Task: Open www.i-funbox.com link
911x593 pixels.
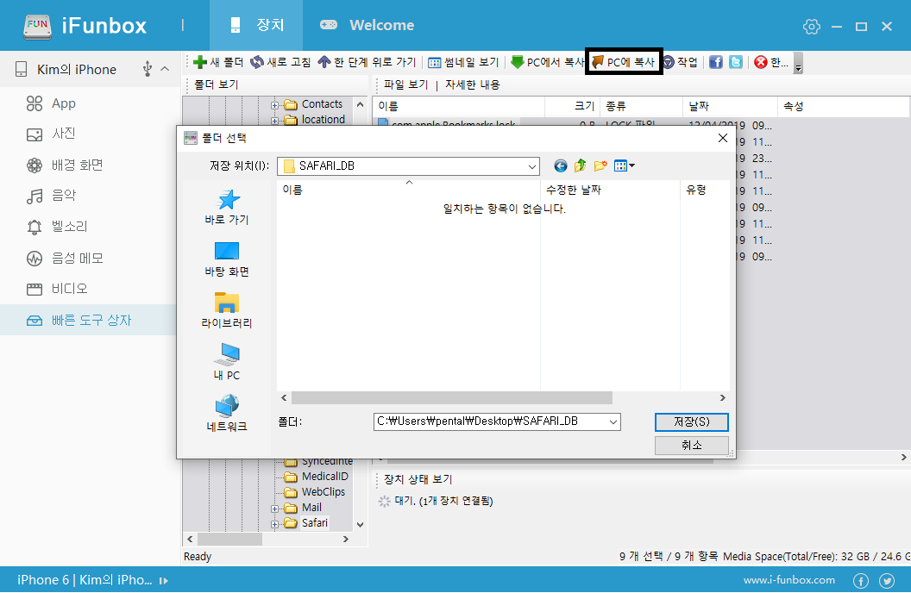Action: 789,580
